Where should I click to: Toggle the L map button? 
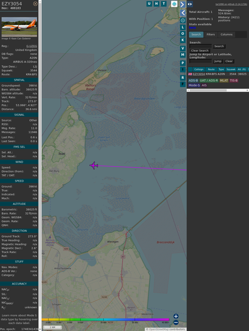click(183, 27)
